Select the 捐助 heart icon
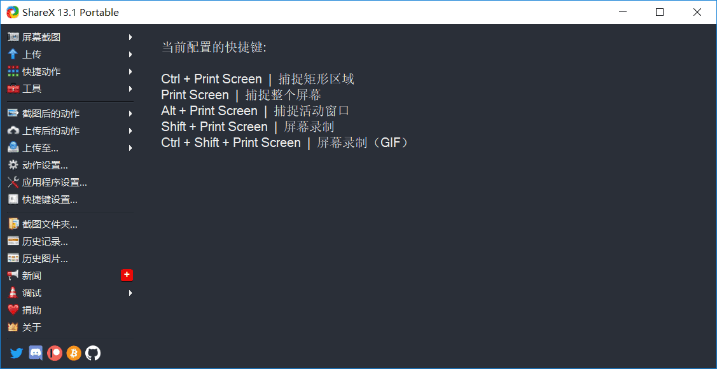717x369 pixels. pyautogui.click(x=14, y=310)
